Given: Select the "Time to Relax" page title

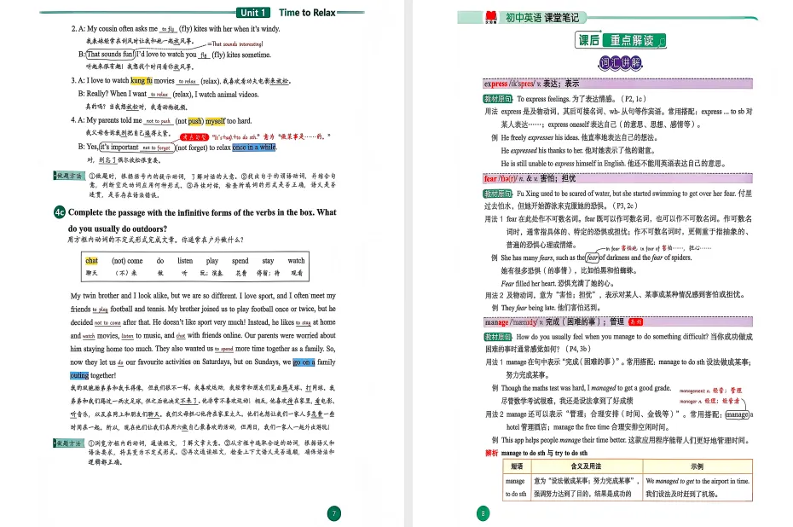Looking at the screenshot, I should tap(307, 13).
